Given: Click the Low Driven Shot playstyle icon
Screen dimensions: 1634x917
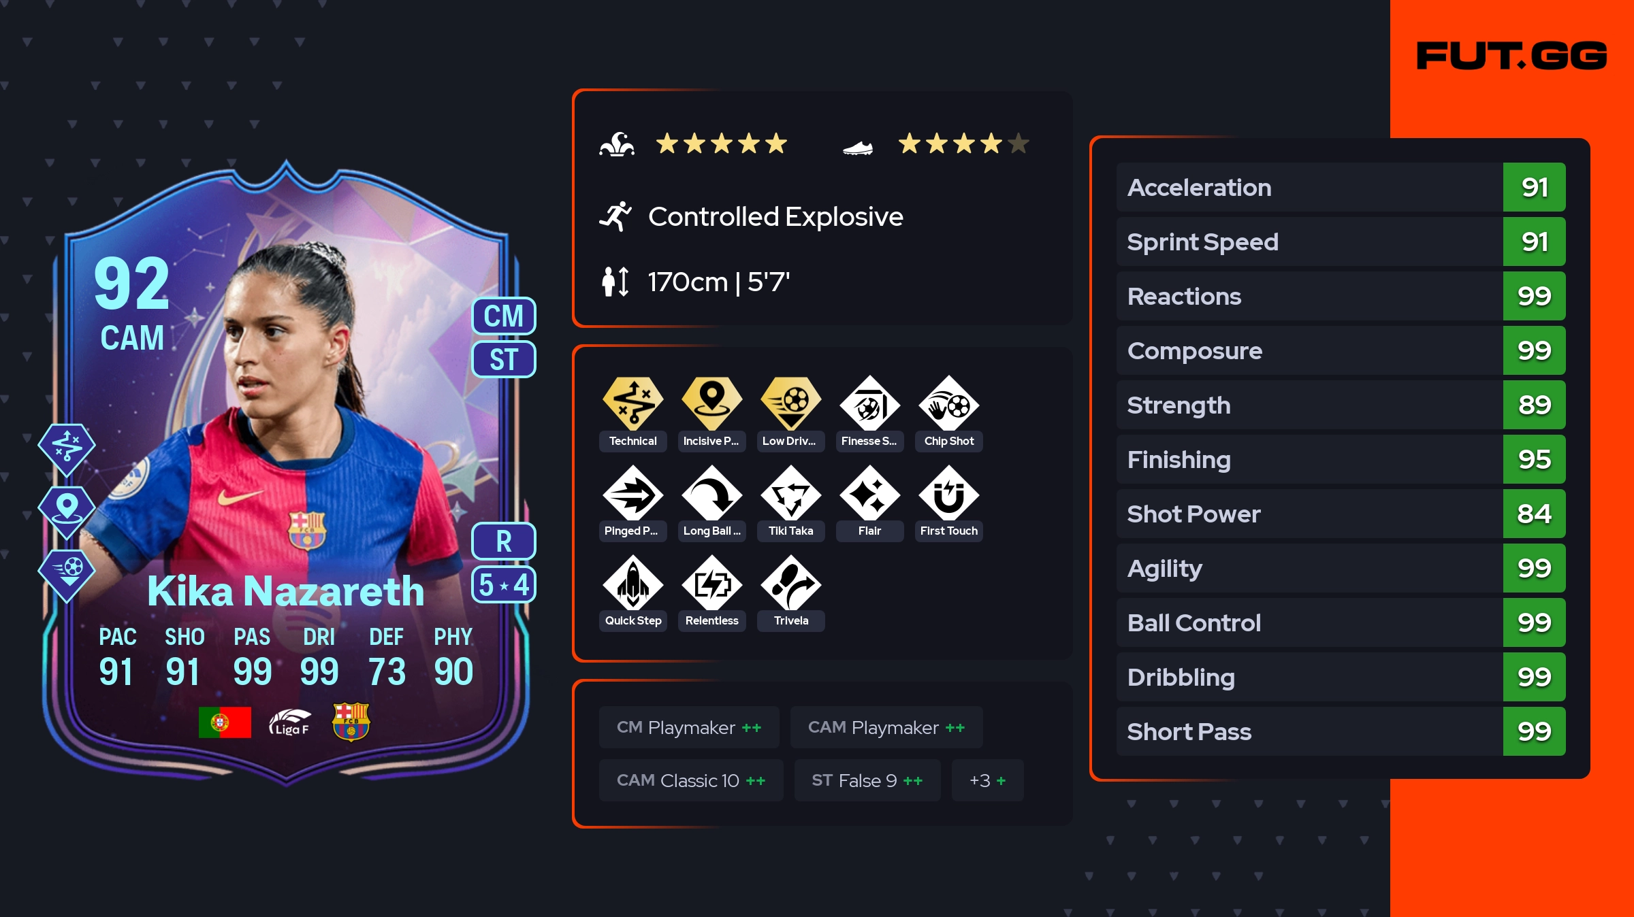Looking at the screenshot, I should 790,403.
